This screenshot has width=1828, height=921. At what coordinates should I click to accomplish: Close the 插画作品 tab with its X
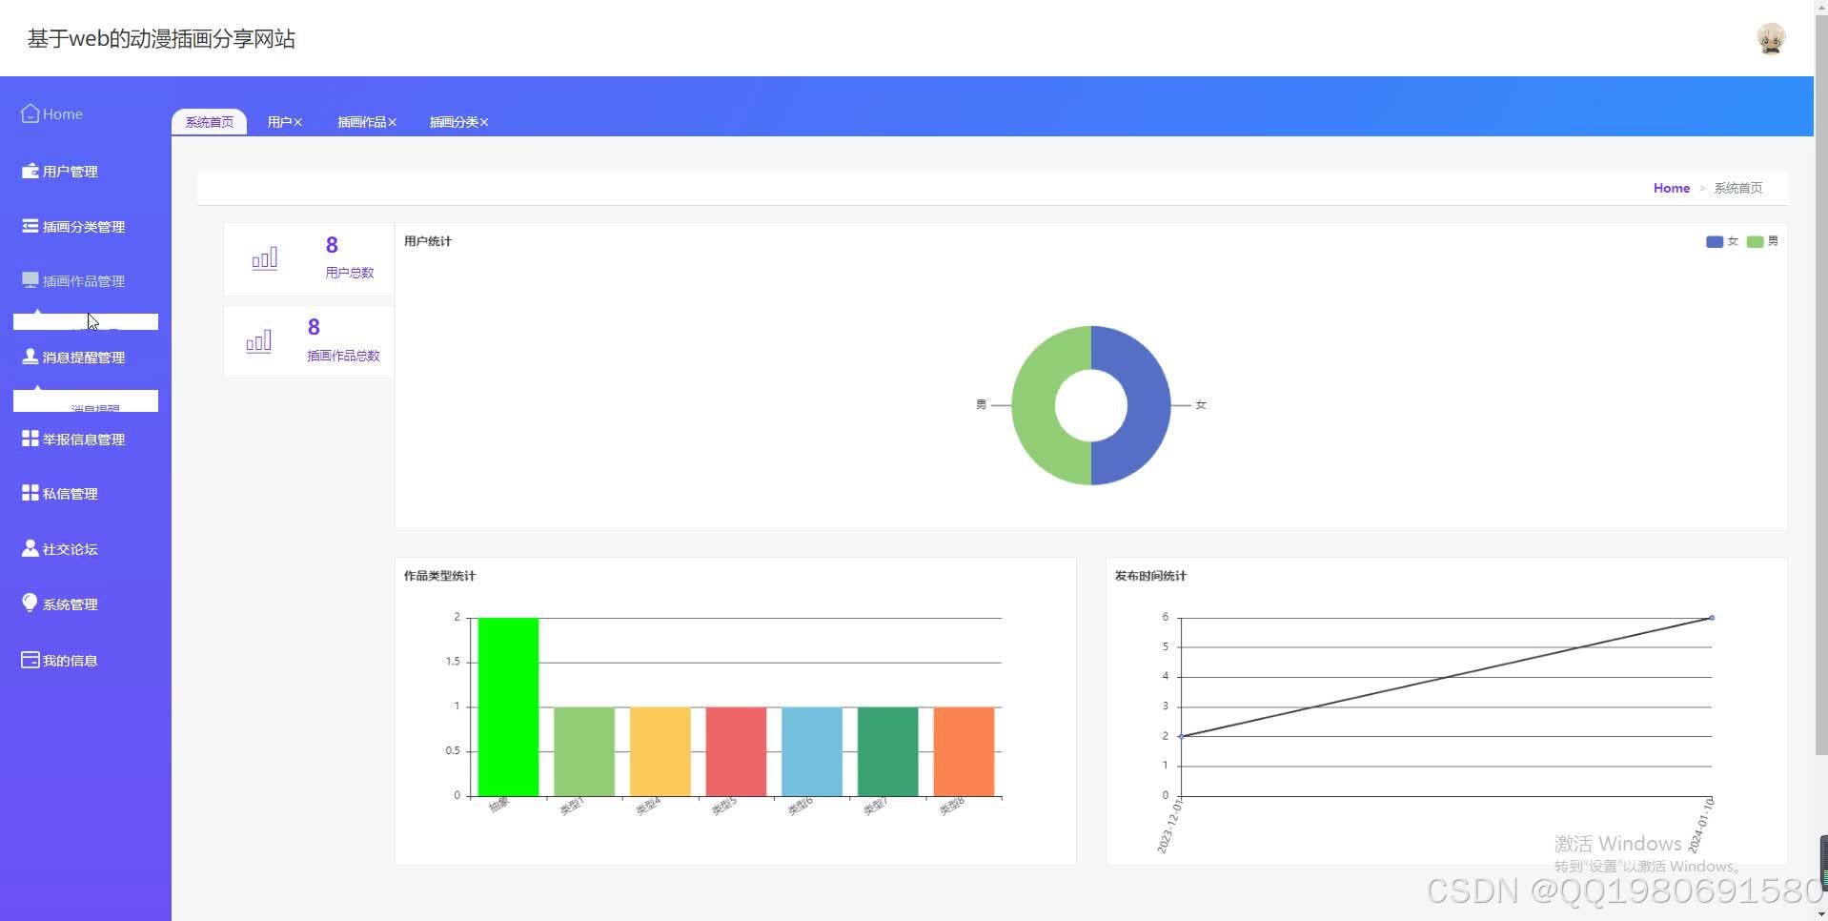392,122
